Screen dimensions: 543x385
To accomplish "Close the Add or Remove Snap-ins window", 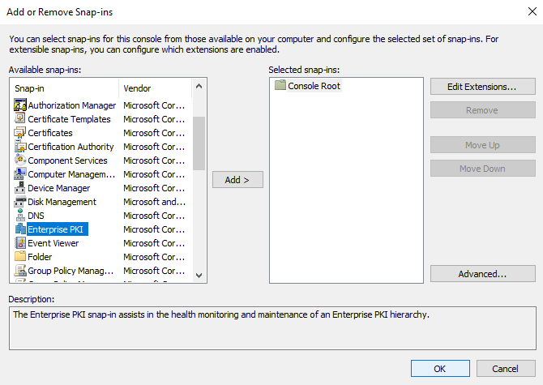I will [x=524, y=11].
